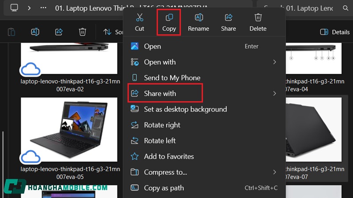Click Cut in the context menu
Viewport: 353px width, 198px height.
[139, 22]
